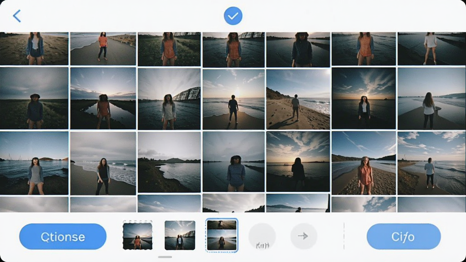Choose orange-top woman in water with bridge behind
The image size is (466, 262).
[x=233, y=50]
